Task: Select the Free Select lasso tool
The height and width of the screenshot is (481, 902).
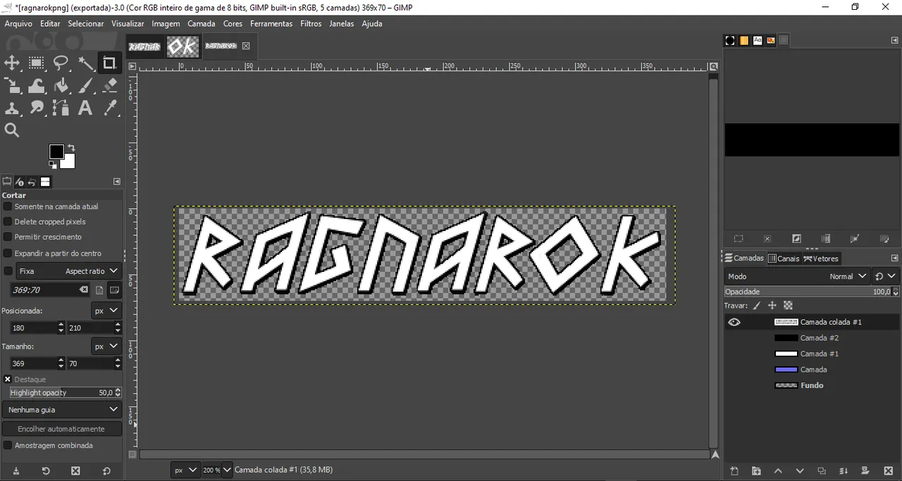Action: [61, 63]
